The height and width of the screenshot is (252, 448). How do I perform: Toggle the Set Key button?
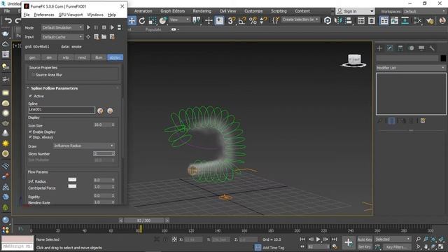coord(365,247)
